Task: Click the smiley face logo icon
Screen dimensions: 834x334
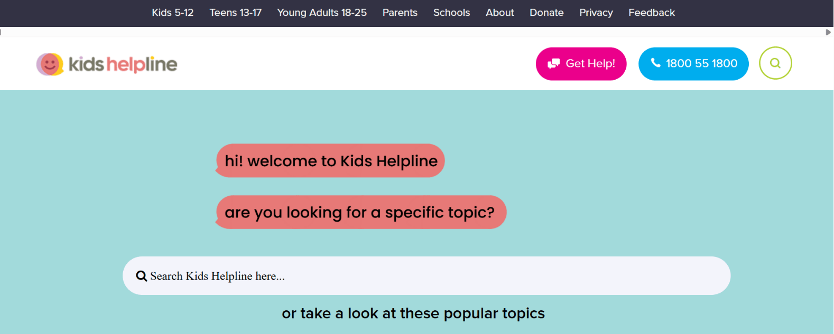Action: (50, 64)
